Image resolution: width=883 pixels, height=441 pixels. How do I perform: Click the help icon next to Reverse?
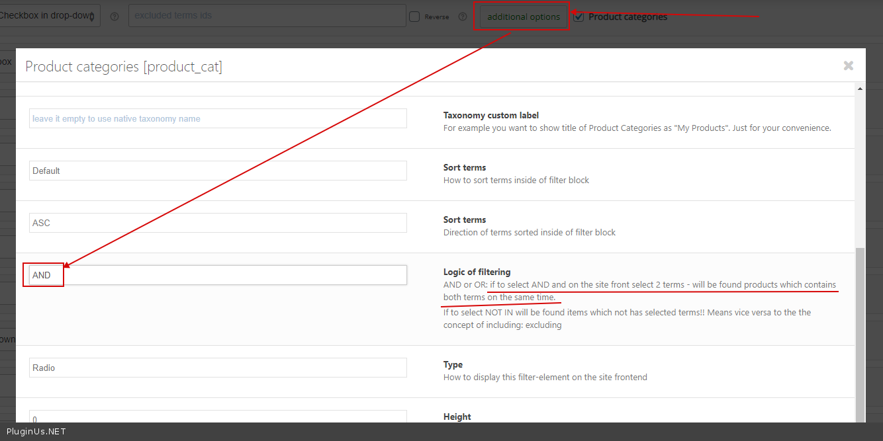(461, 17)
